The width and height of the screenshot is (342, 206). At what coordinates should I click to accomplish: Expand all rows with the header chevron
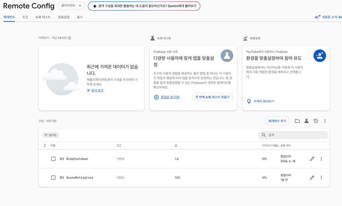tap(45, 145)
